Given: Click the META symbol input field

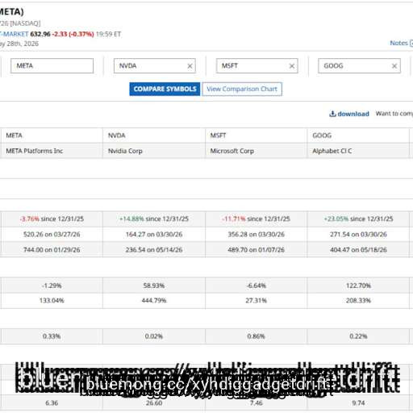Looking at the screenshot, I should coord(52,65).
